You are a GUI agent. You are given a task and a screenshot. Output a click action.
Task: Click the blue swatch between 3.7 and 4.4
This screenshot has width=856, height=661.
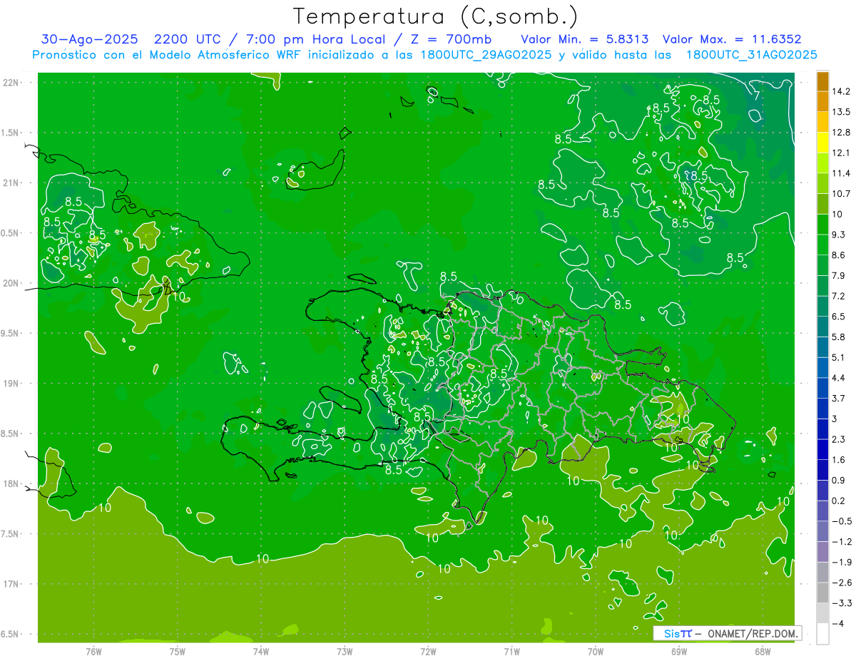pos(822,388)
